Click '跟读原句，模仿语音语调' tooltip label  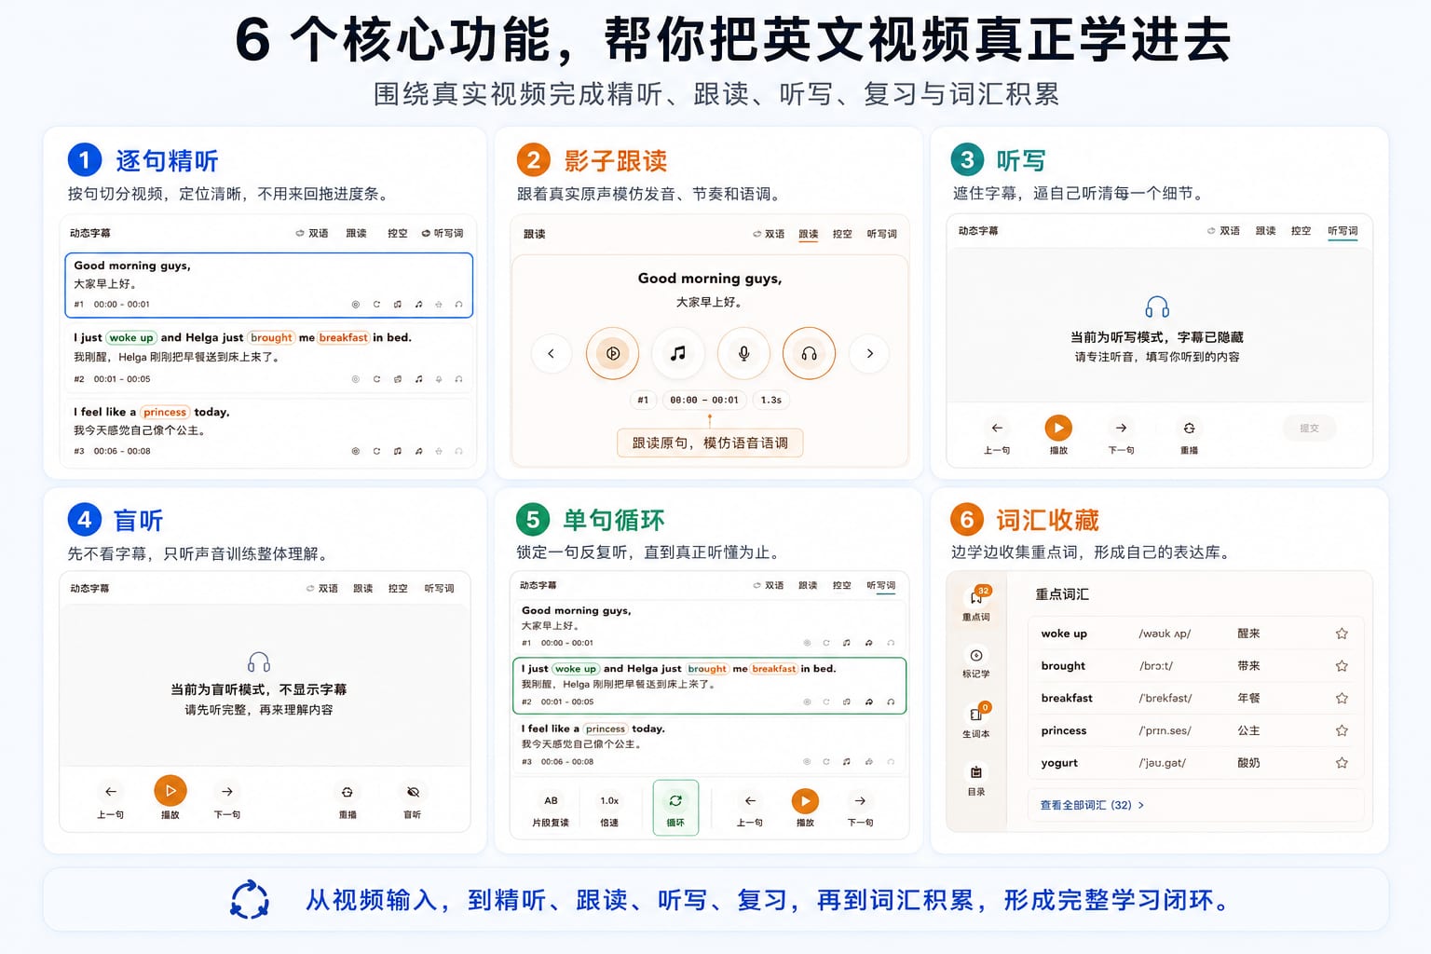pos(710,443)
